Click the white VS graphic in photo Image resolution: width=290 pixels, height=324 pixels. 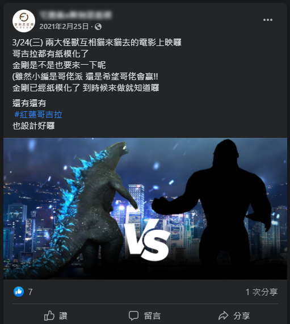click(147, 239)
